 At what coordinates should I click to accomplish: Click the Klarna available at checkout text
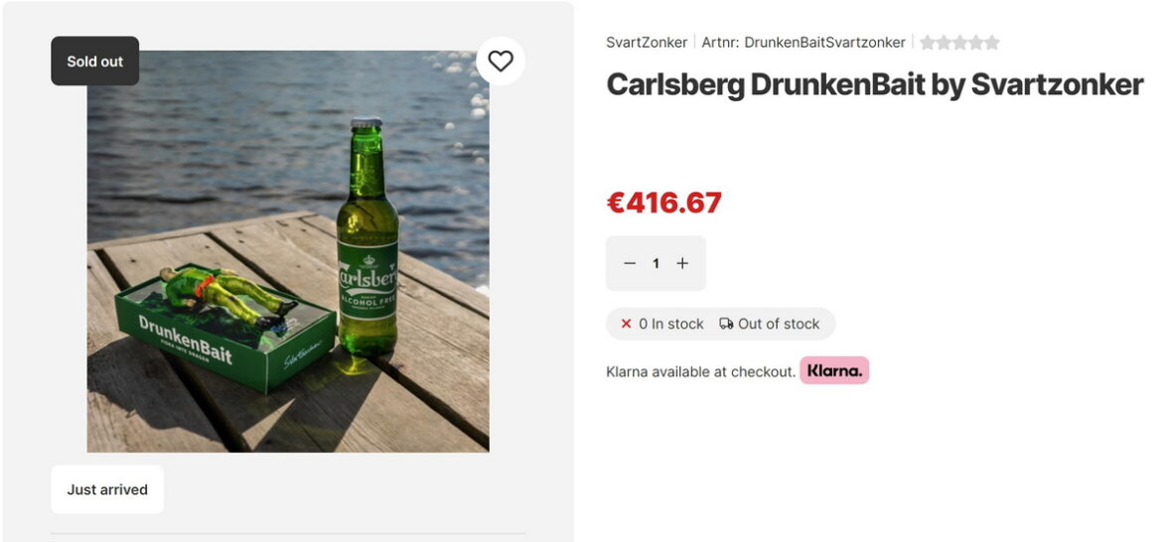(x=700, y=372)
